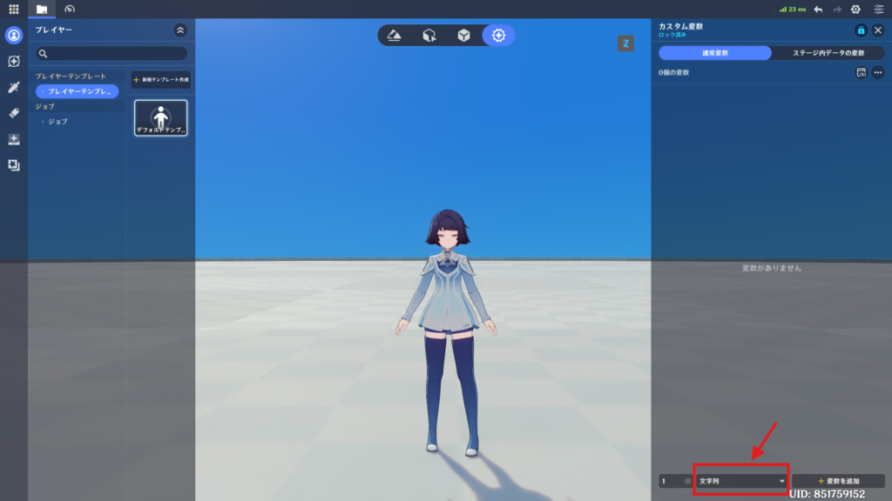Image resolution: width=892 pixels, height=501 pixels.
Task: Toggle the カスタム変数 panel lock
Action: 861,30
